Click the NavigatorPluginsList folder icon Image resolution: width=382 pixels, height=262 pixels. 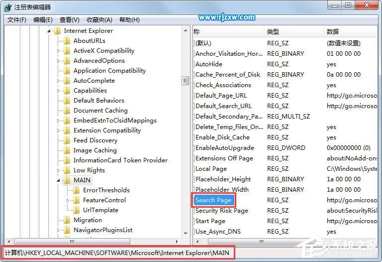pyautogui.click(x=67, y=230)
